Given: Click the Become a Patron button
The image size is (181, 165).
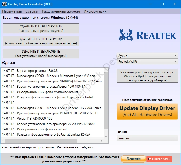Looking at the screenshot, I should [x=159, y=159].
